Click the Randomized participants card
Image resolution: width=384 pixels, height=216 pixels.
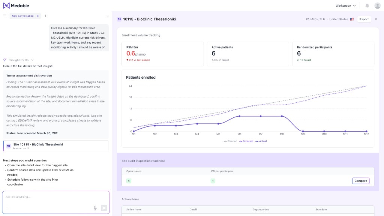point(333,54)
